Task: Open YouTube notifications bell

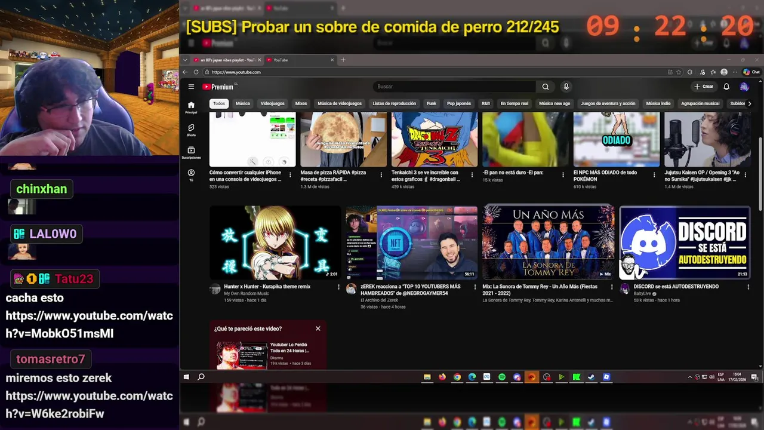Action: (x=726, y=87)
